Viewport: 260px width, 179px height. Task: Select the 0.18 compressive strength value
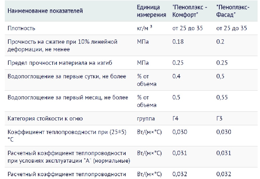pyautogui.click(x=178, y=41)
